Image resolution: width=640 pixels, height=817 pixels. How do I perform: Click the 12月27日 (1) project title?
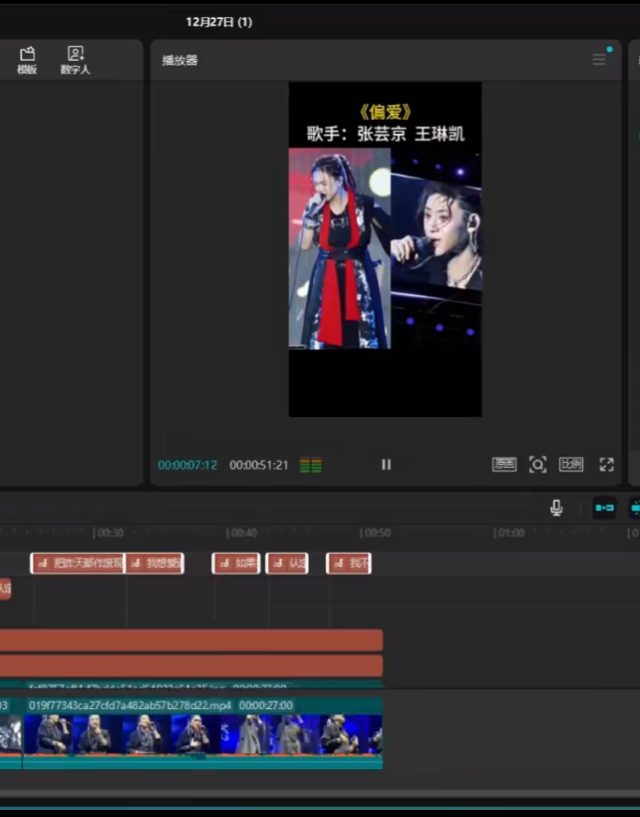coord(219,21)
